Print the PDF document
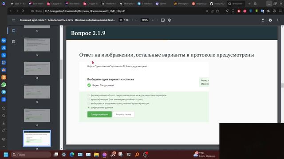 tap(270, 20)
